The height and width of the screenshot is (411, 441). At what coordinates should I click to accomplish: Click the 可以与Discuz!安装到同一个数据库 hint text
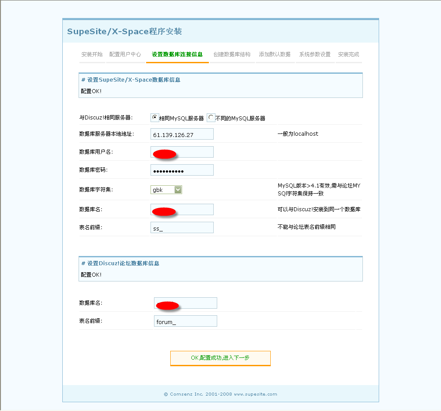(x=319, y=209)
